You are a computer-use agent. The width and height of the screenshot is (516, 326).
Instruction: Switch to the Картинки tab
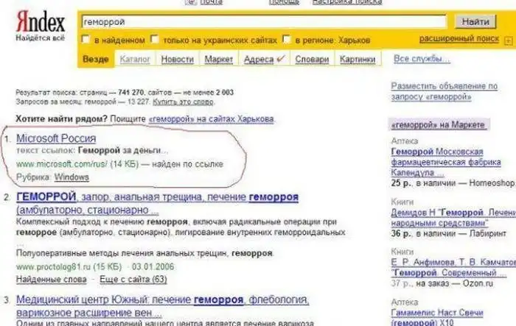click(358, 59)
